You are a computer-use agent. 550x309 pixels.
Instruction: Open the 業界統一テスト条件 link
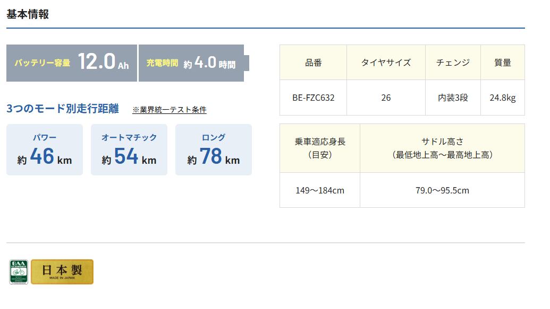point(170,110)
